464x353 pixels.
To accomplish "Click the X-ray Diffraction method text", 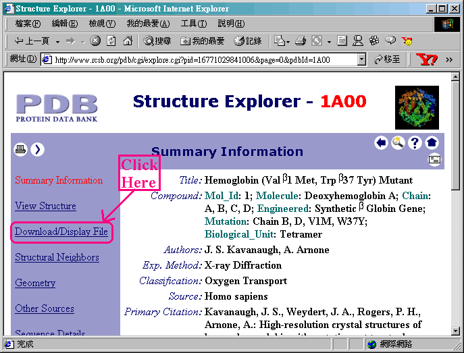I will 243,265.
